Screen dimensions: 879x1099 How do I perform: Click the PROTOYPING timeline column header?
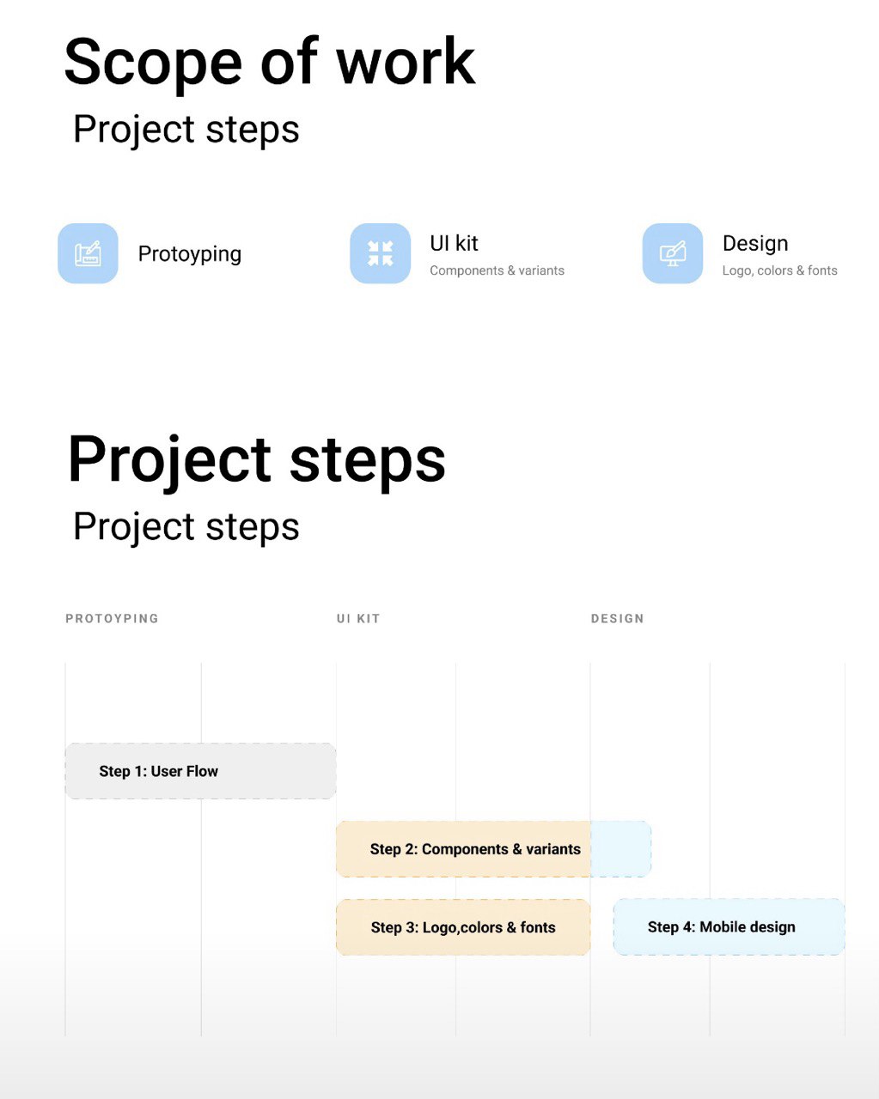(112, 618)
